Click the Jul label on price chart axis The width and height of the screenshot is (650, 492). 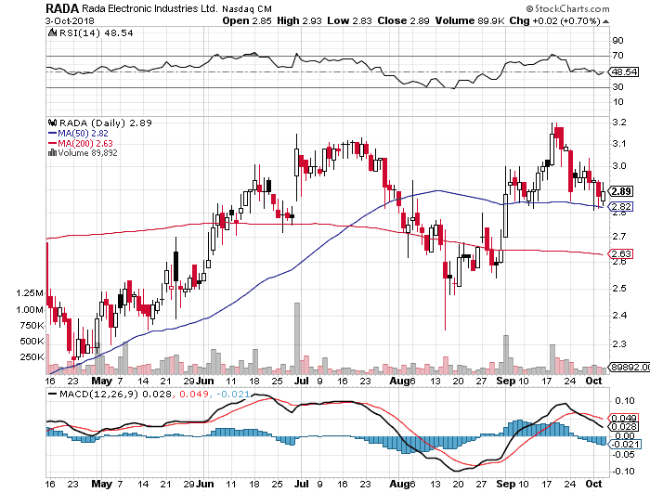pos(302,381)
